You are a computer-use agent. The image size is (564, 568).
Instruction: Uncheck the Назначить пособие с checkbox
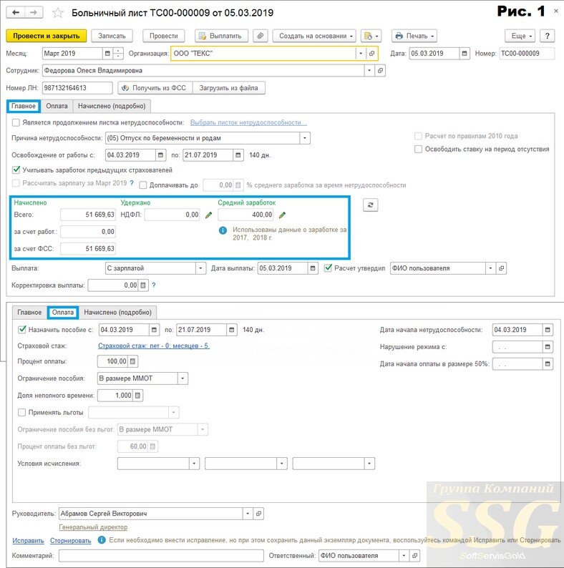pyautogui.click(x=22, y=329)
